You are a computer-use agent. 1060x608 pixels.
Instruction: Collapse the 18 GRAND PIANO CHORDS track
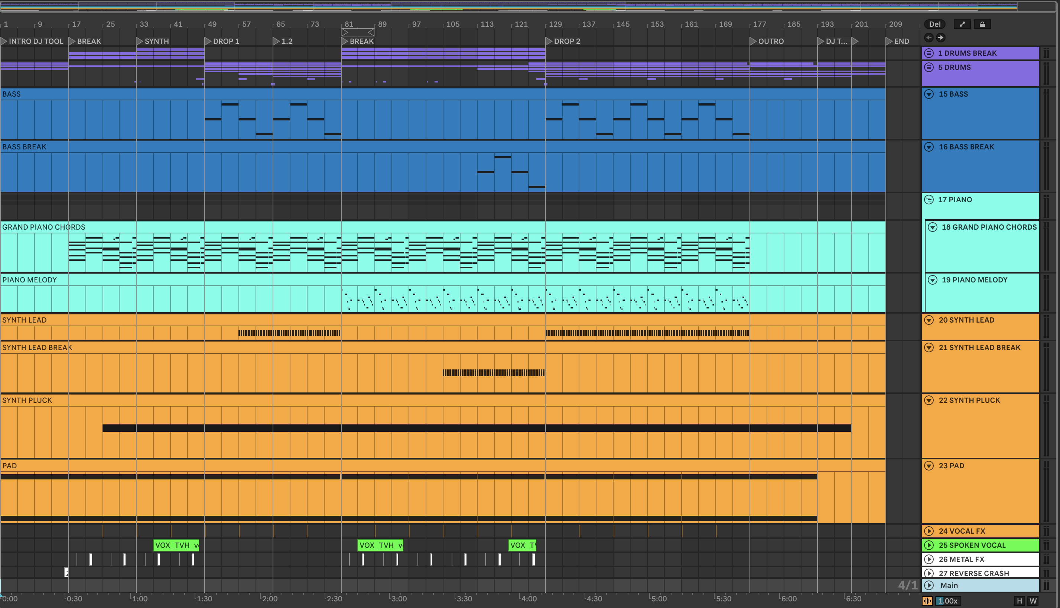coord(932,227)
